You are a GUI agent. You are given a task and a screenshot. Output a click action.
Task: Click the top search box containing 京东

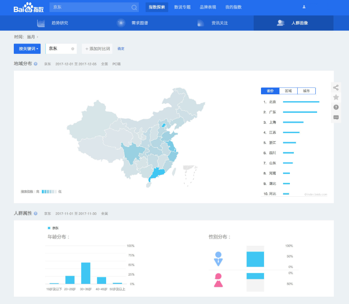[94, 7]
